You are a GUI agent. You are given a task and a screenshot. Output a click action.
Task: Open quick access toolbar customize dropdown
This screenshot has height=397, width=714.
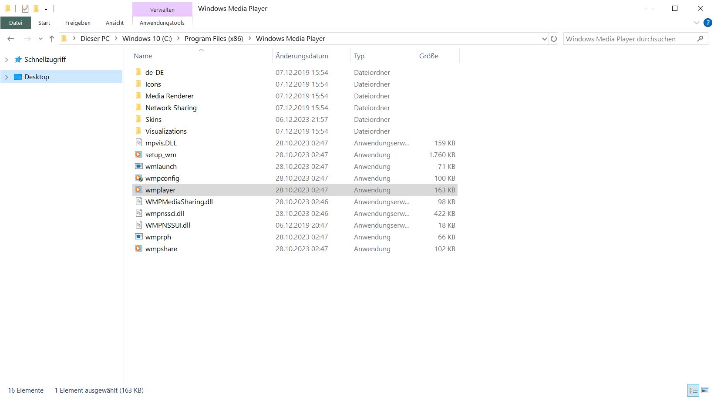pyautogui.click(x=46, y=9)
